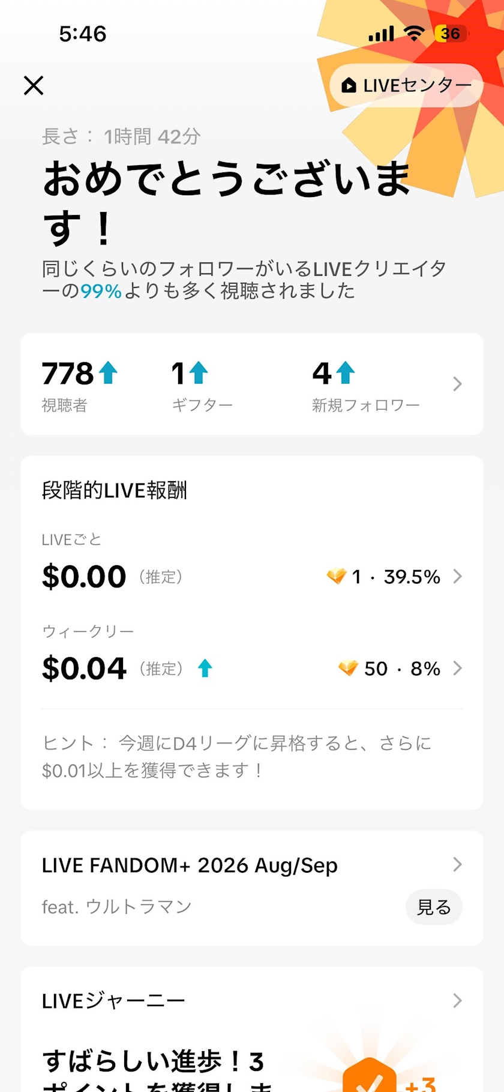Tap the diamond icon in LIVEごと row
Screen dimensions: 504x1092
click(x=337, y=576)
